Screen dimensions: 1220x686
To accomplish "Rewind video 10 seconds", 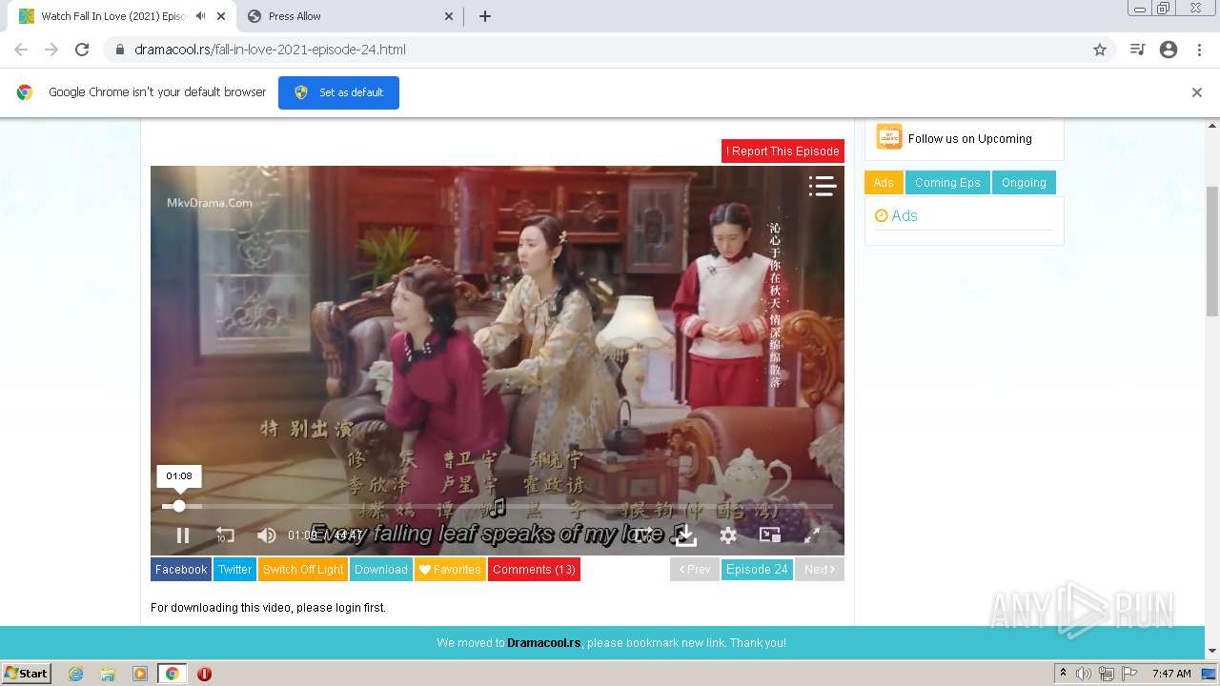I will point(225,535).
